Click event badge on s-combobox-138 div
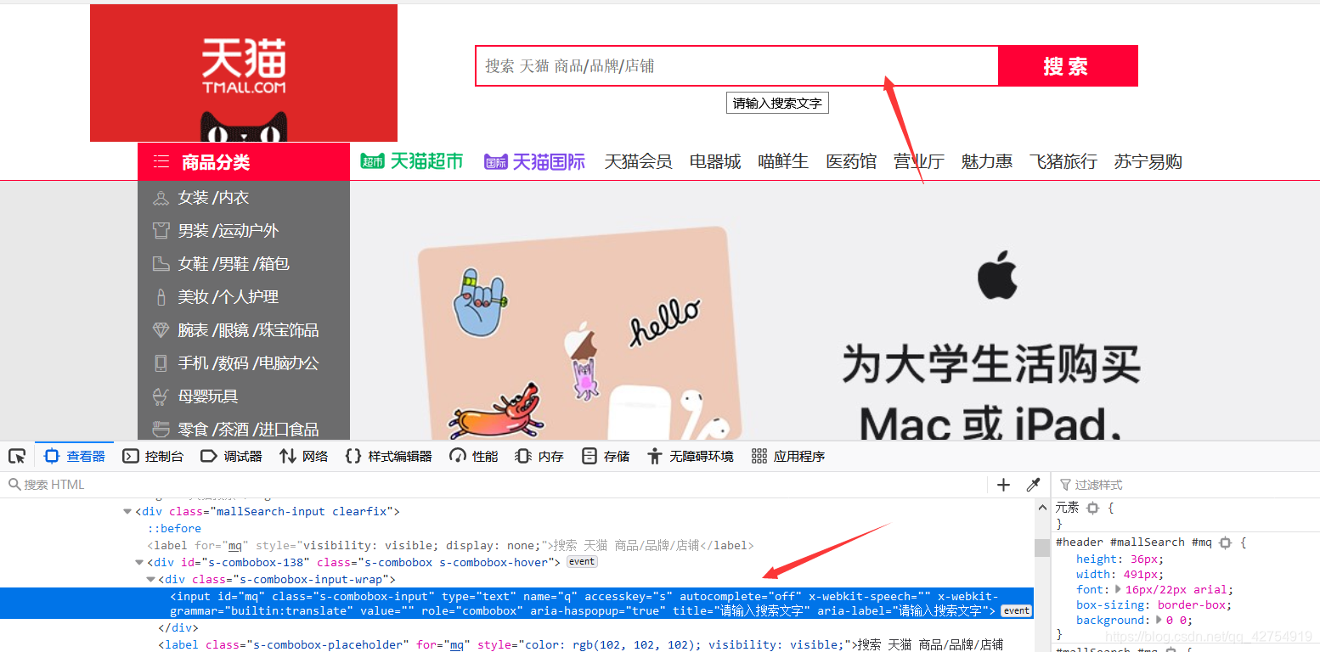Image resolution: width=1320 pixels, height=652 pixels. pyautogui.click(x=582, y=562)
